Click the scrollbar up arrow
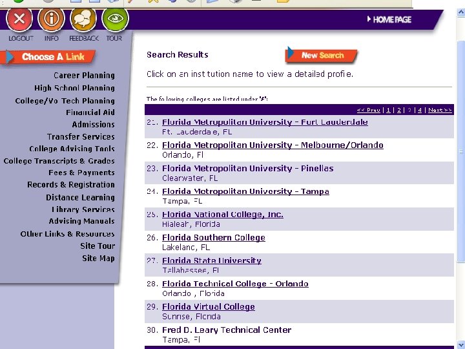 (461, 12)
